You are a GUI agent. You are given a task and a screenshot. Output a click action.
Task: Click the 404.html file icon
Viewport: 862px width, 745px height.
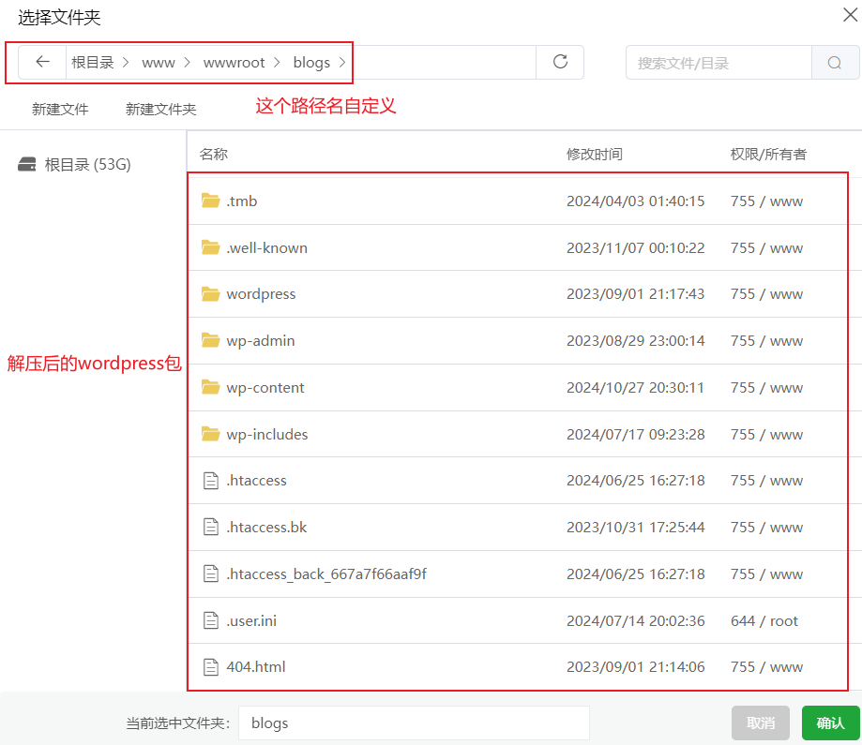tap(211, 667)
